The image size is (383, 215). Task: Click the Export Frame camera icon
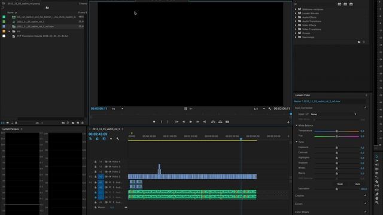(227, 122)
